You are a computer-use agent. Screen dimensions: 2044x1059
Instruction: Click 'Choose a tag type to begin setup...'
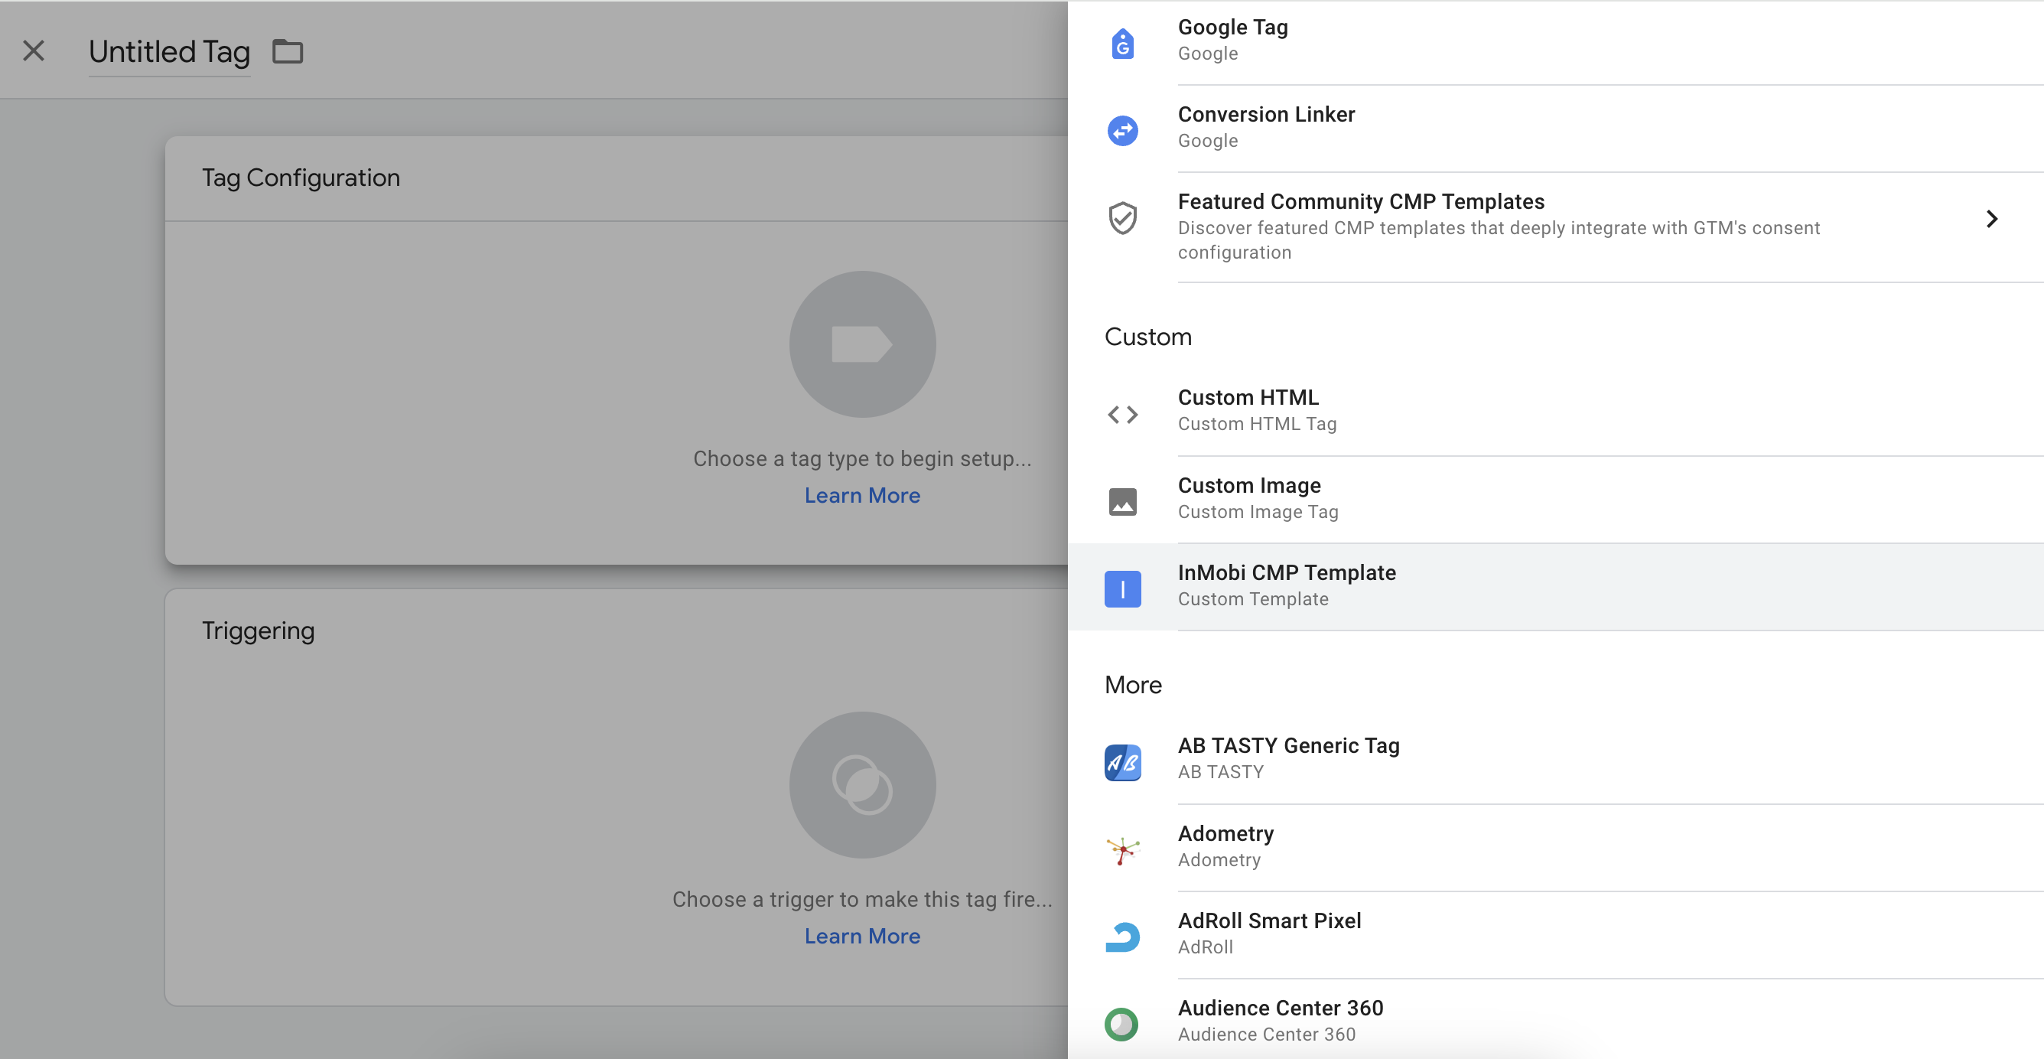click(863, 459)
